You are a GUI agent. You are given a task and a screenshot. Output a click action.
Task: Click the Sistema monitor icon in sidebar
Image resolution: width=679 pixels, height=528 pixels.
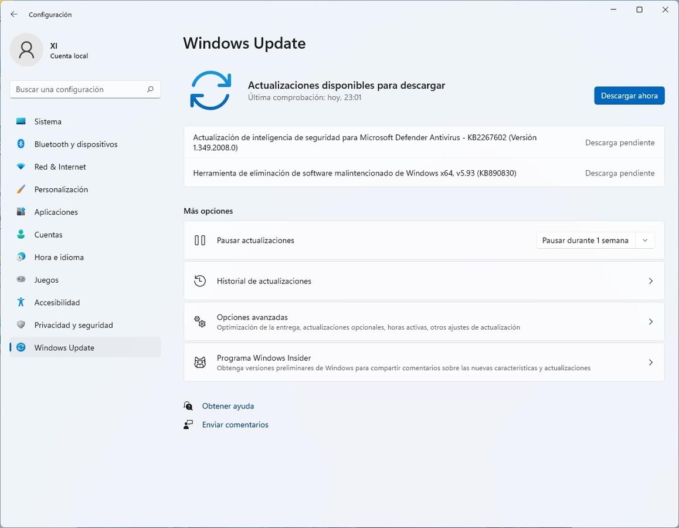pyautogui.click(x=21, y=121)
